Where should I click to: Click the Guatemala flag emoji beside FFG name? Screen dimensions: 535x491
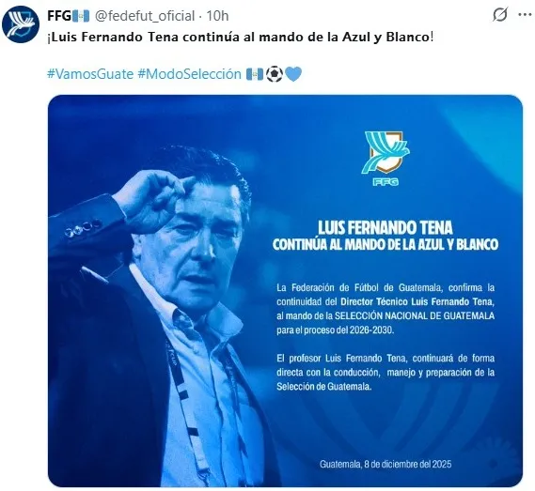81,16
